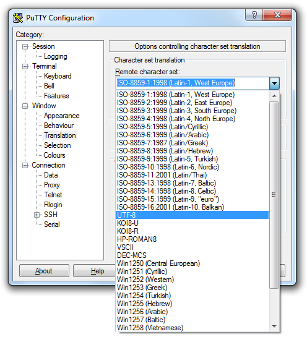Open the Proxy category
This screenshot has width=307, height=342.
pyautogui.click(x=52, y=185)
